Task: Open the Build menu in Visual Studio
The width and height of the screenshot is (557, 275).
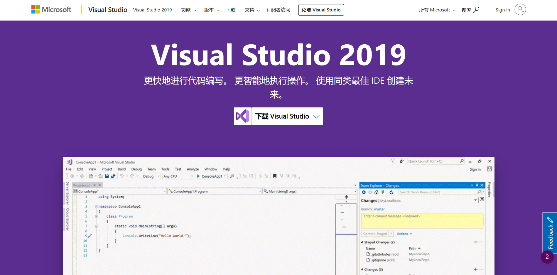Action: pyautogui.click(x=122, y=169)
